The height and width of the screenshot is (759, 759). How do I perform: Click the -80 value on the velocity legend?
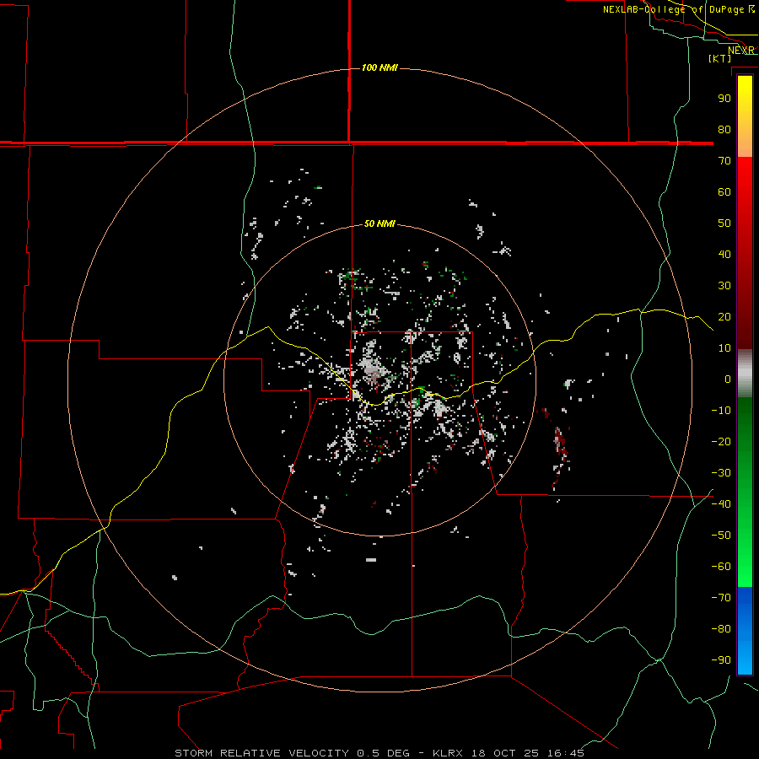(x=721, y=629)
